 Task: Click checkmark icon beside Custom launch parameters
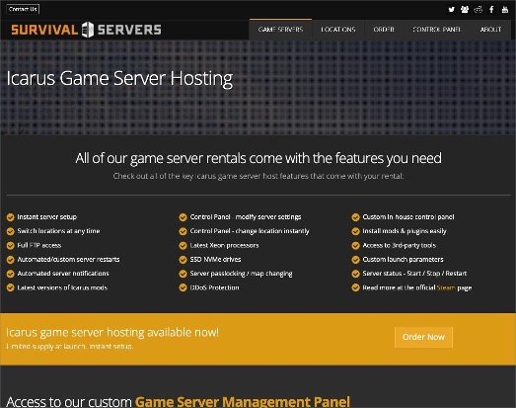[355, 260]
